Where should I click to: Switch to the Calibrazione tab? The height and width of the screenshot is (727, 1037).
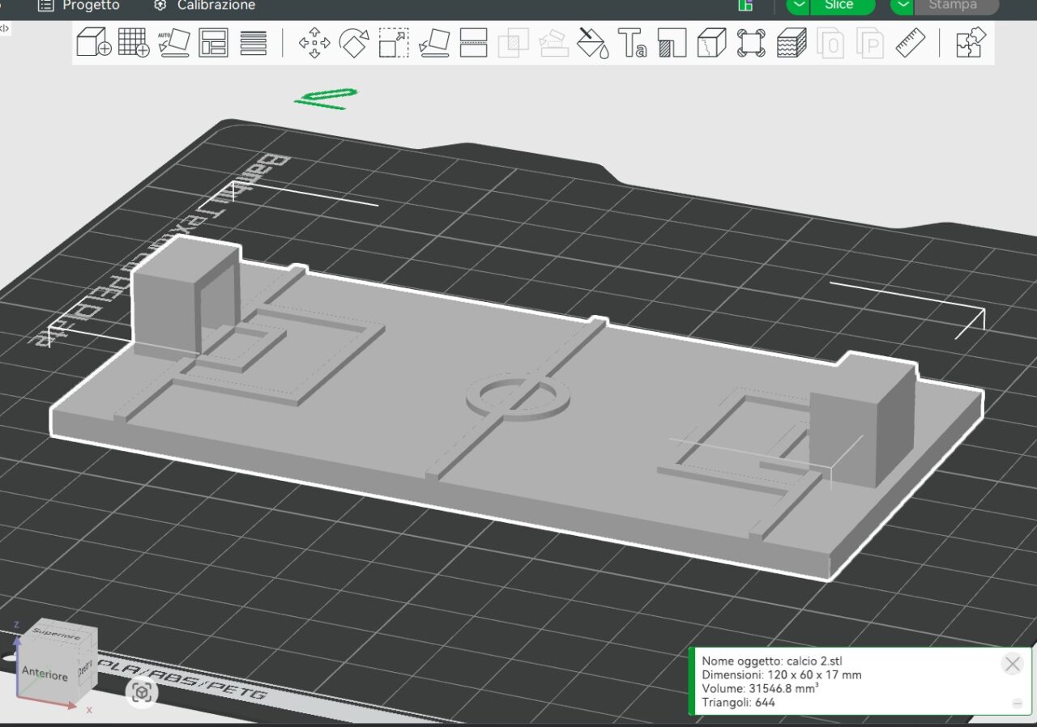pyautogui.click(x=204, y=6)
